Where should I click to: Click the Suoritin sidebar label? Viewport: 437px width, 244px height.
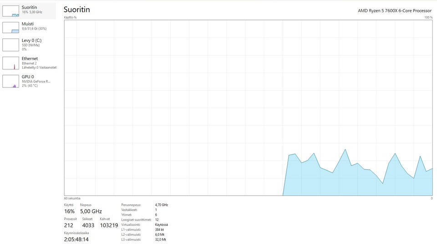point(29,7)
